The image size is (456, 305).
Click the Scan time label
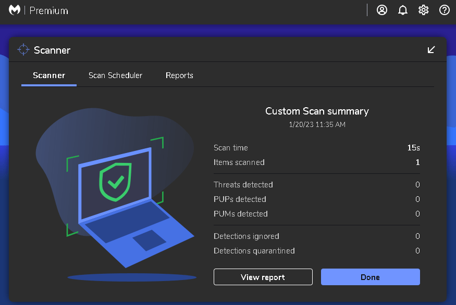231,148
